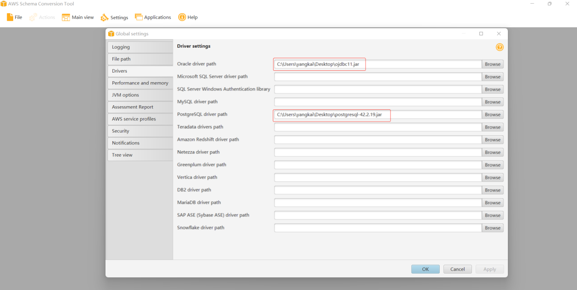The image size is (577, 290).
Task: Browse for Amazon Redshift driver path
Action: pyautogui.click(x=492, y=140)
